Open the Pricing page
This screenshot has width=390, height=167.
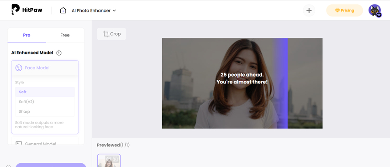point(344,10)
